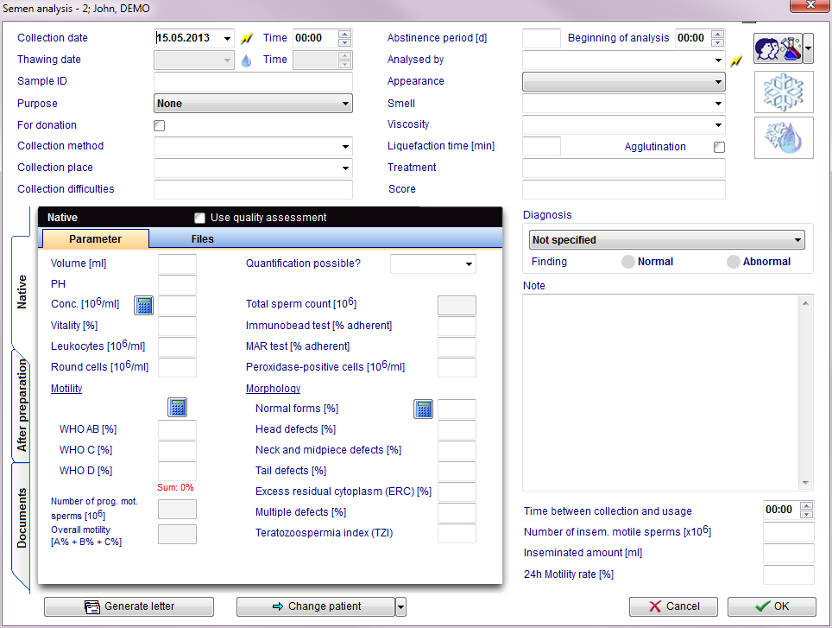Toggle the For donation checkbox
832x628 pixels.
point(159,126)
